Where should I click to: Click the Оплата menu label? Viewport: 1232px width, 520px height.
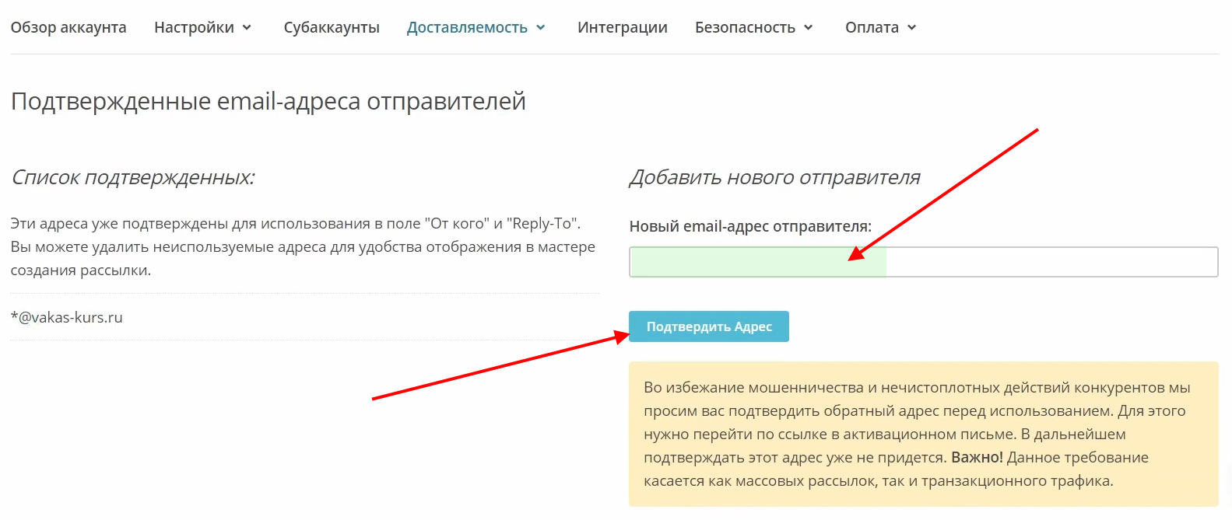tap(872, 27)
